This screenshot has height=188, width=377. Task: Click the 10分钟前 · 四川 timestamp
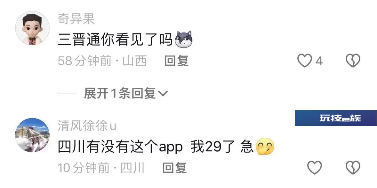(101, 168)
